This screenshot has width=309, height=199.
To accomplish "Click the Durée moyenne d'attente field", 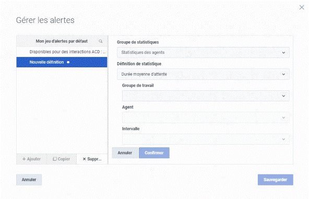I will [203, 74].
